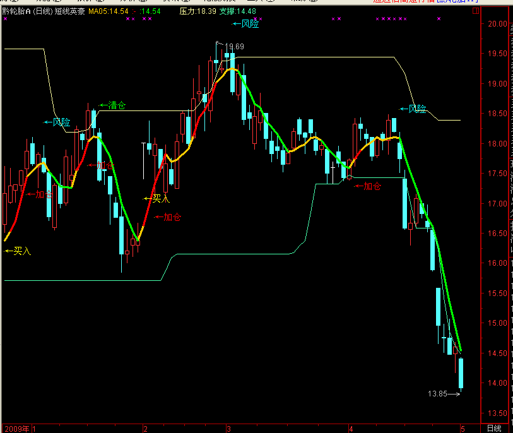Click the lone magenta x marker at far right
This screenshot has width=513, height=433.
click(x=439, y=19)
